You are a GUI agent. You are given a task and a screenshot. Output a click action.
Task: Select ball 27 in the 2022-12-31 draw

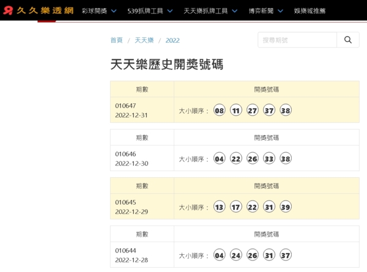coord(253,111)
